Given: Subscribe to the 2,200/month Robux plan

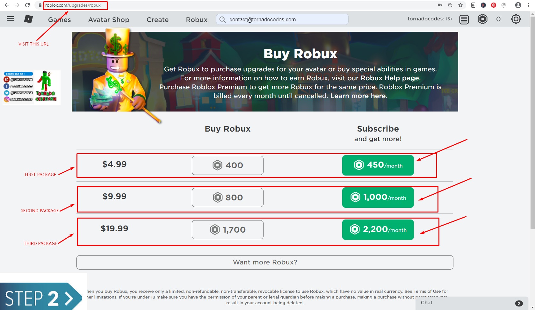Looking at the screenshot, I should click(378, 229).
